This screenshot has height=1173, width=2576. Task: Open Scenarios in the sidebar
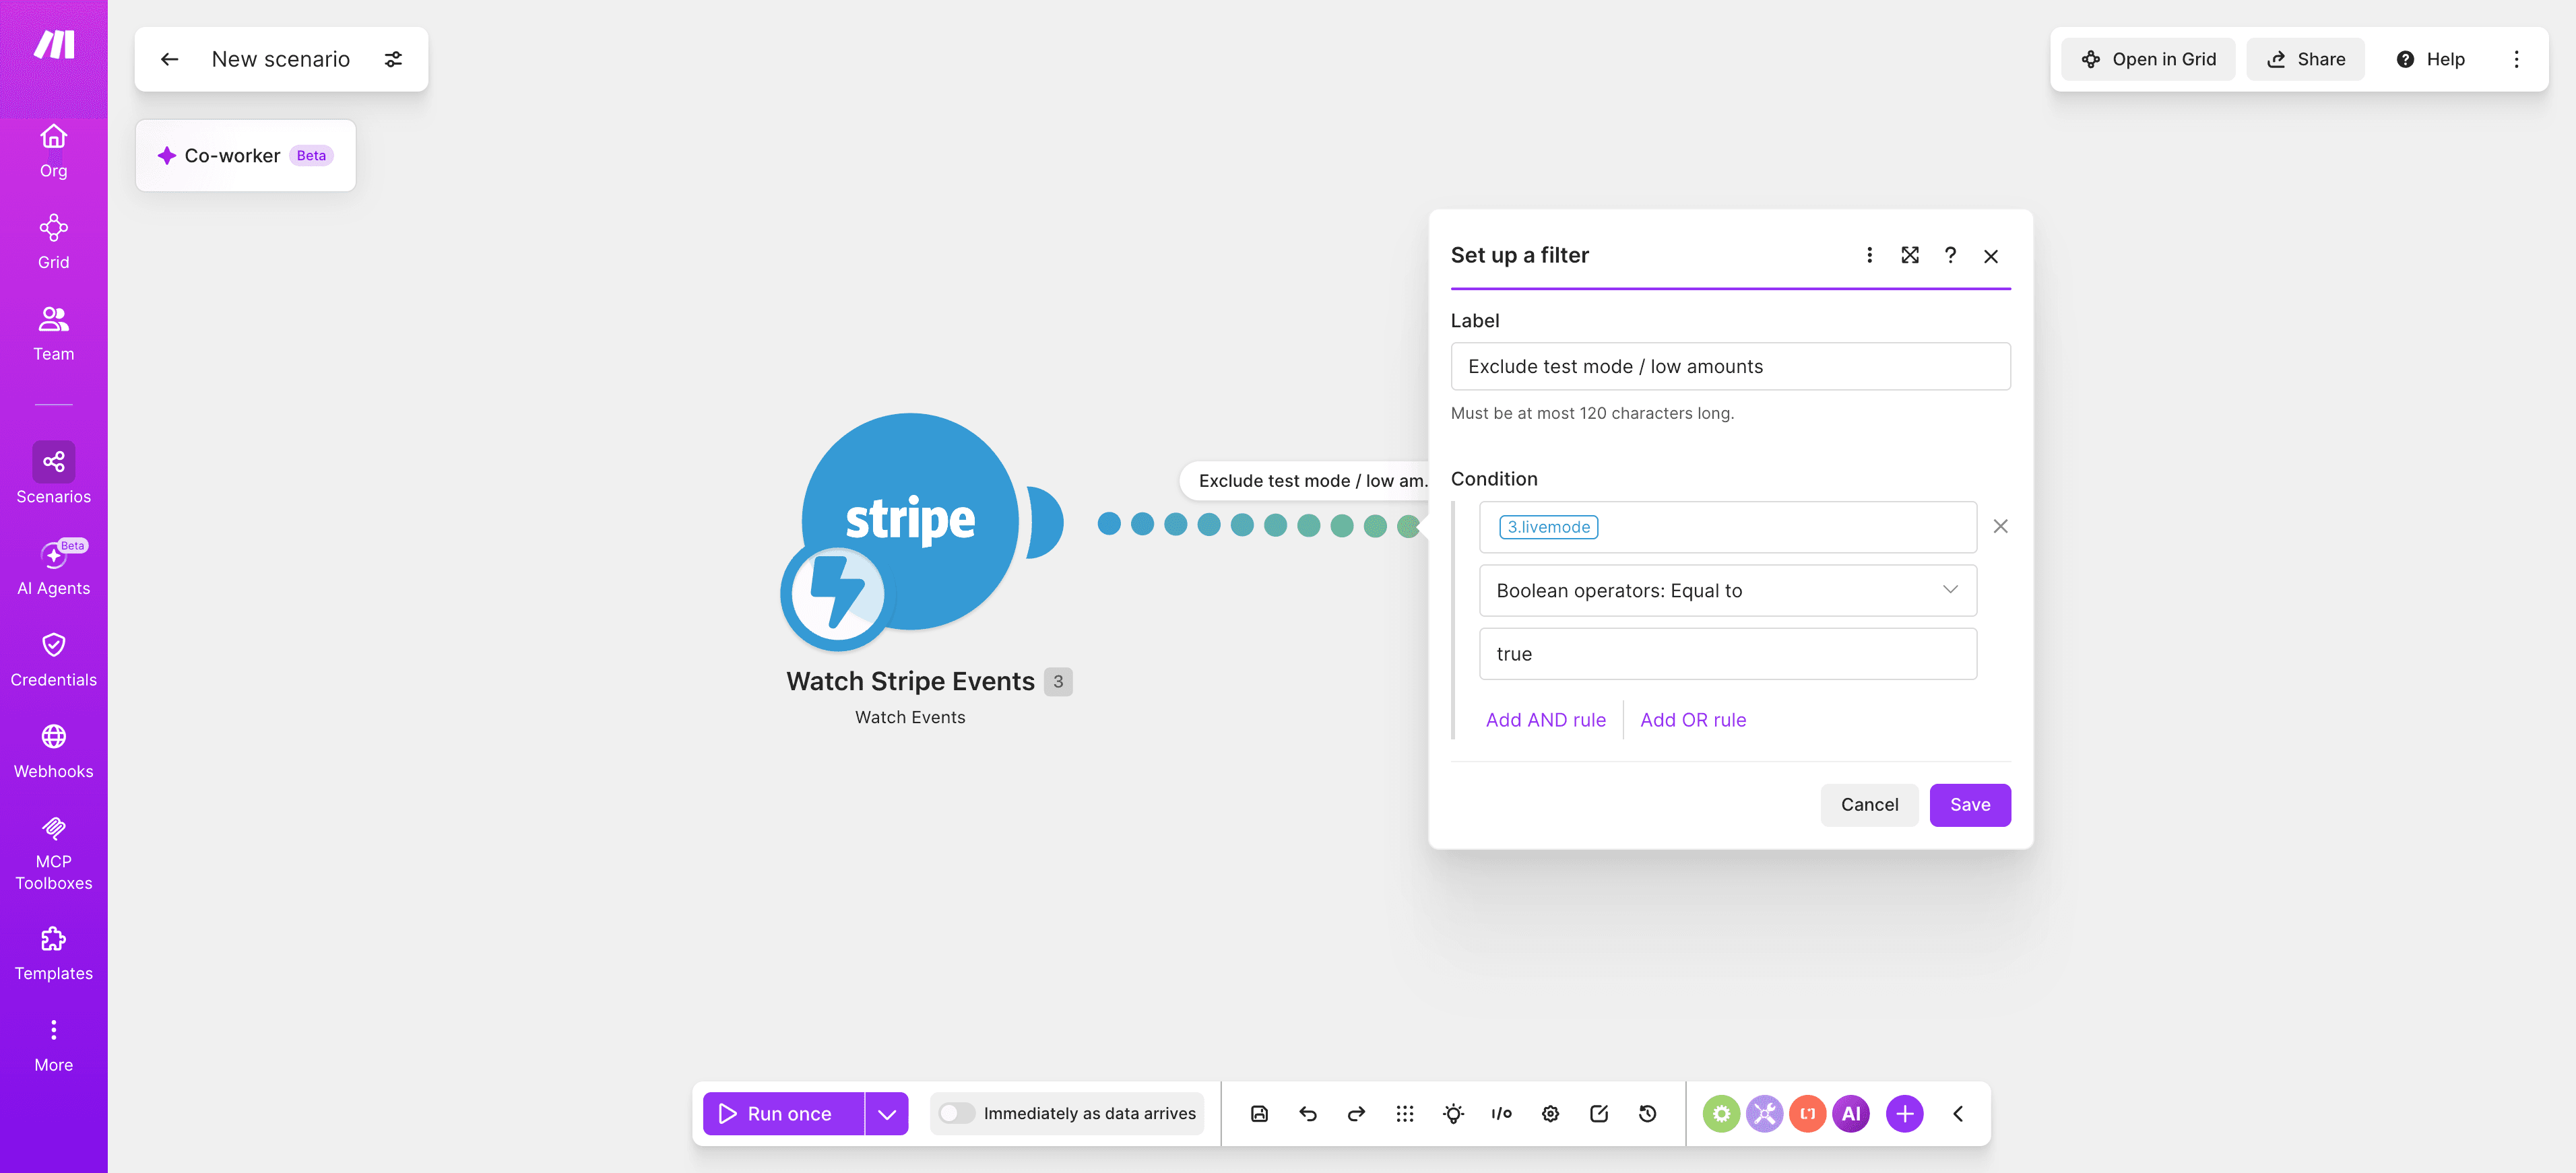[x=54, y=474]
